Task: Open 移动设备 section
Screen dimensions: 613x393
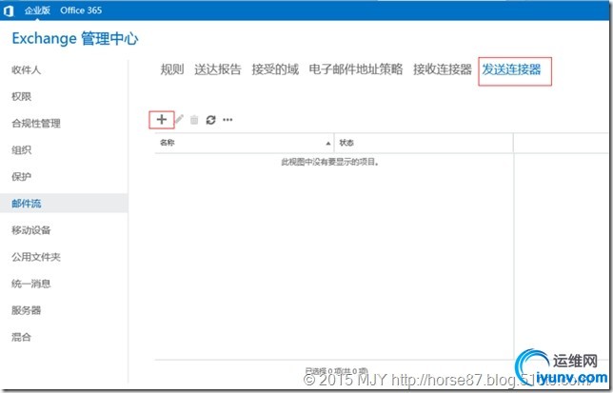Action: pyautogui.click(x=31, y=230)
